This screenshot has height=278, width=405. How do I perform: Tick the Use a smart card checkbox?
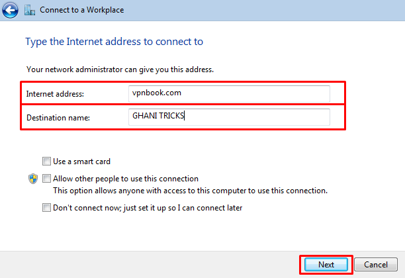(x=46, y=162)
